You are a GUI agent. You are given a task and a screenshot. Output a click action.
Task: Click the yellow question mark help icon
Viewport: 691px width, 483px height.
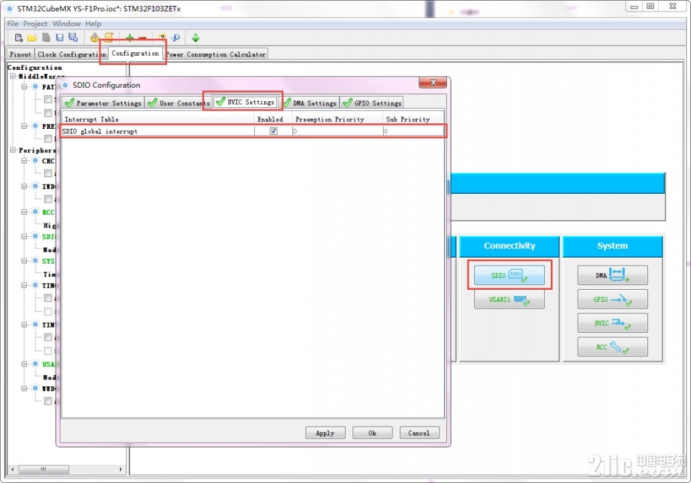[162, 38]
